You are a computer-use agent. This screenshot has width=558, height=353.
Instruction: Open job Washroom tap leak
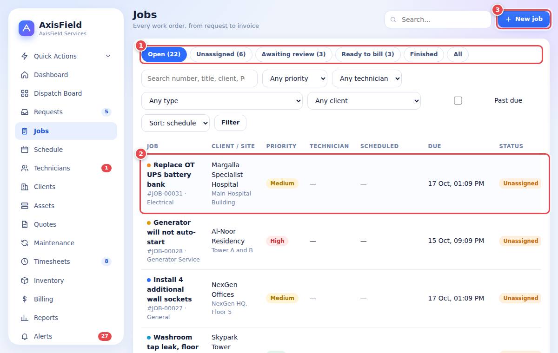click(173, 342)
